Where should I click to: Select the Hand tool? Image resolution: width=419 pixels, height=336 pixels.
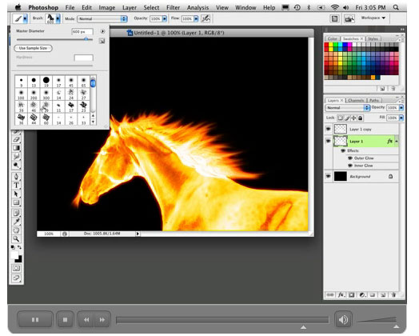pyautogui.click(x=16, y=230)
